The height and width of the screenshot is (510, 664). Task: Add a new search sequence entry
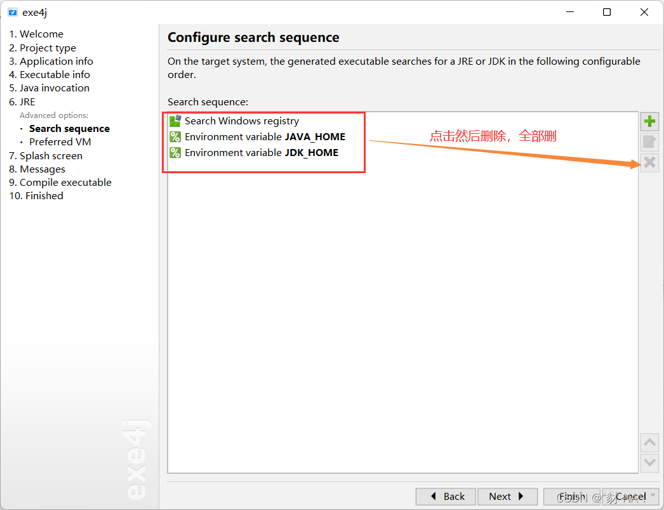[x=649, y=121]
